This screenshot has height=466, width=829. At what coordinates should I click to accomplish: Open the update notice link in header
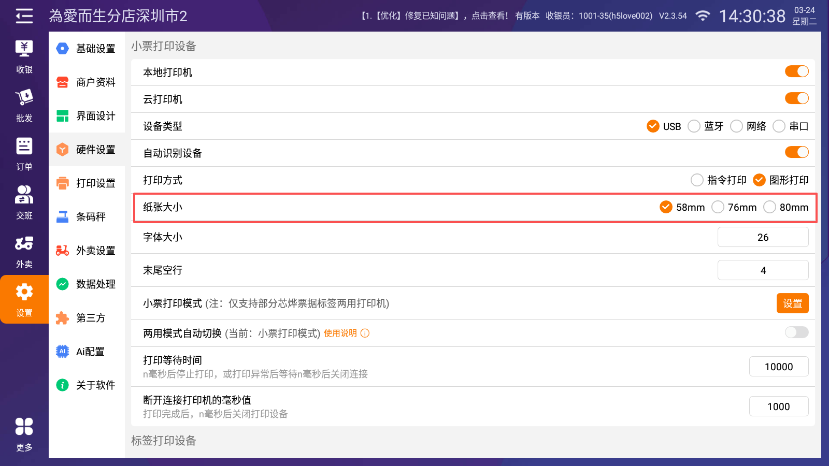pyautogui.click(x=434, y=16)
